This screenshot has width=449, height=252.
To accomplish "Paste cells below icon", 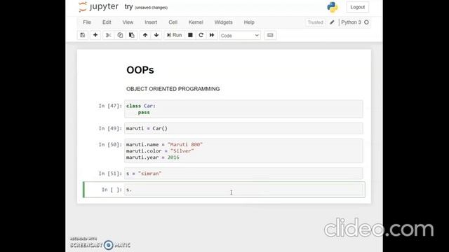I will 132,35.
